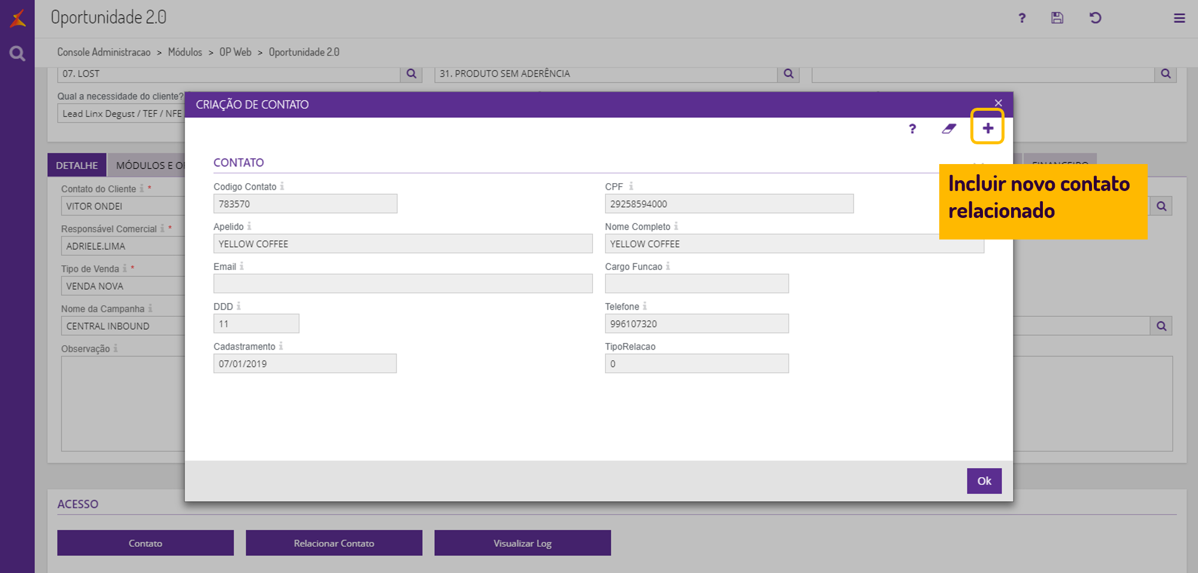This screenshot has width=1198, height=573.
Task: Click the save disk icon in header
Action: pos(1057,18)
